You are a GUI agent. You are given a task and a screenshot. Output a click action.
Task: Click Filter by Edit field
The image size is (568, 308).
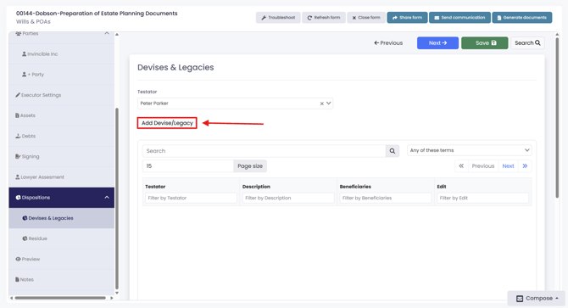(x=482, y=198)
